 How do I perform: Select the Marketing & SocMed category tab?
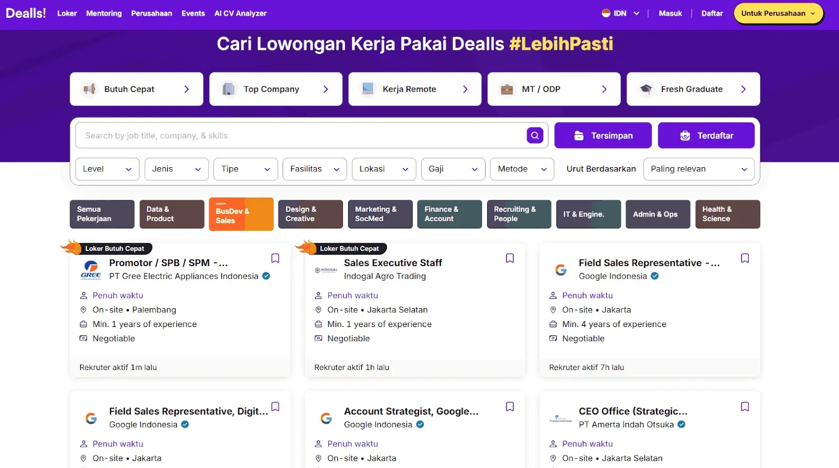tap(380, 214)
